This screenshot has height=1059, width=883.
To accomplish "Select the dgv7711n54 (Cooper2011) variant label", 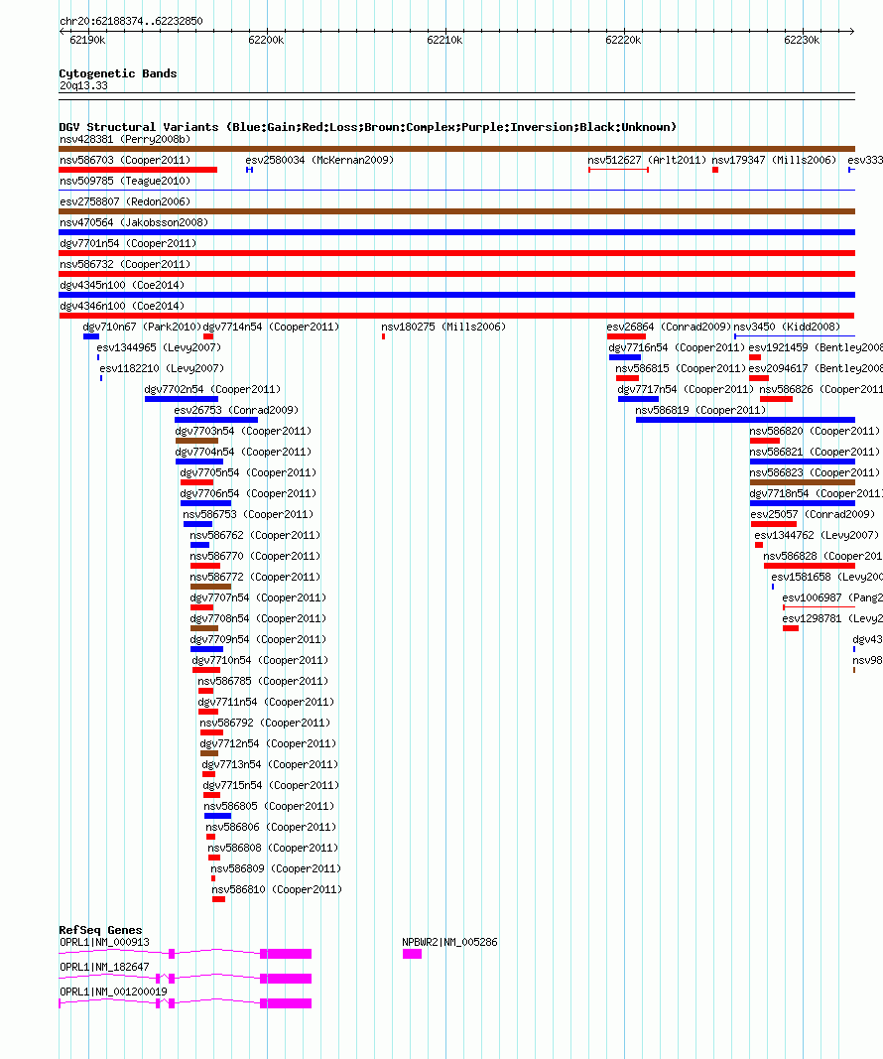I will [266, 703].
